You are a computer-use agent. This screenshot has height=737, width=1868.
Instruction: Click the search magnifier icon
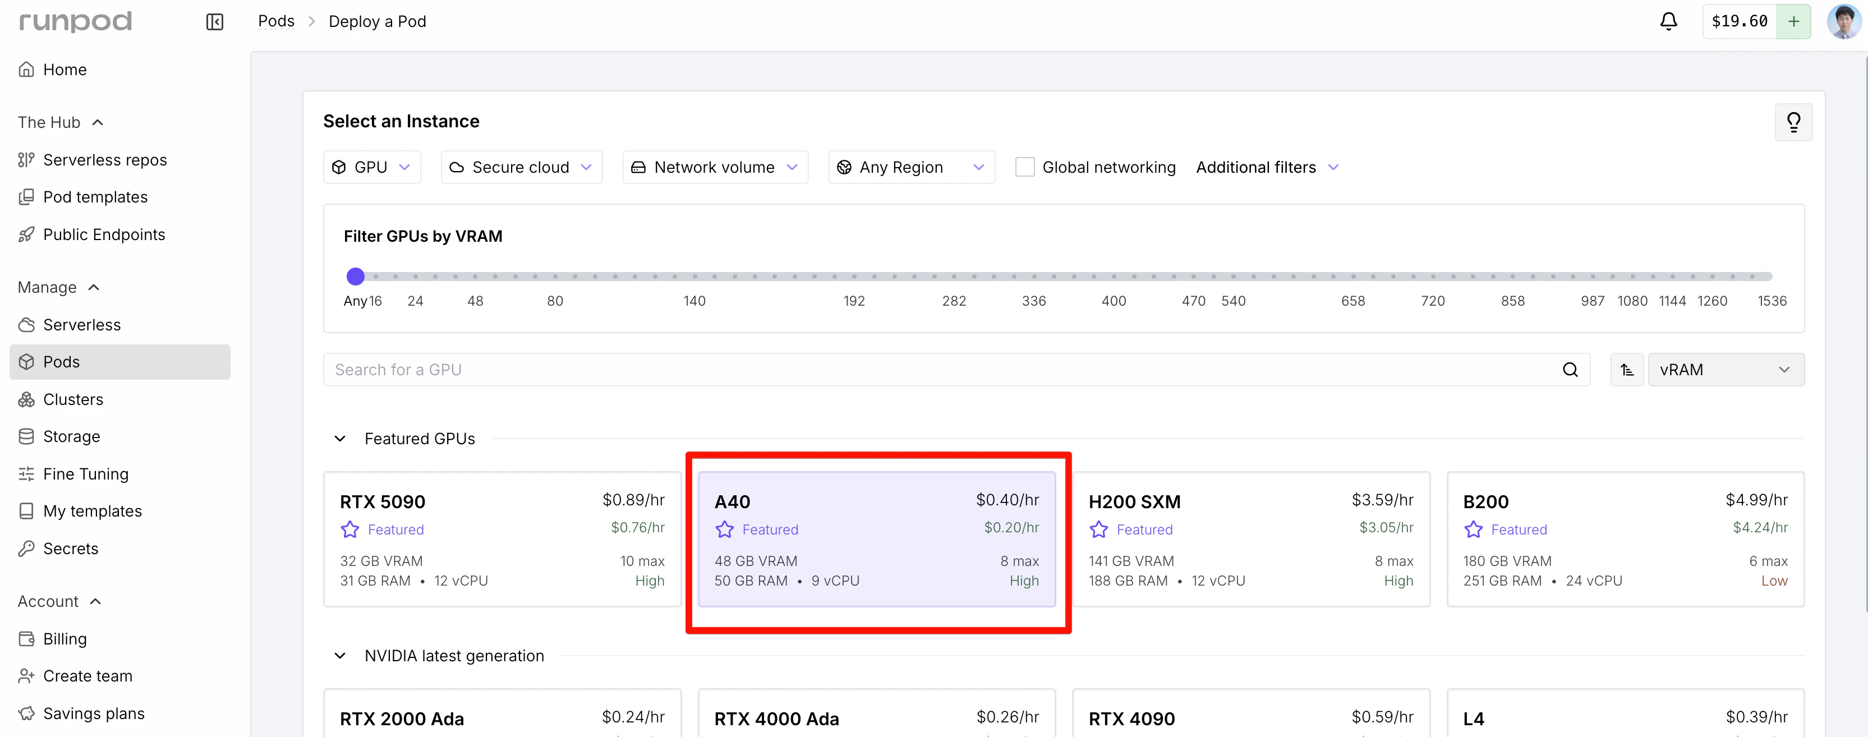1570,370
